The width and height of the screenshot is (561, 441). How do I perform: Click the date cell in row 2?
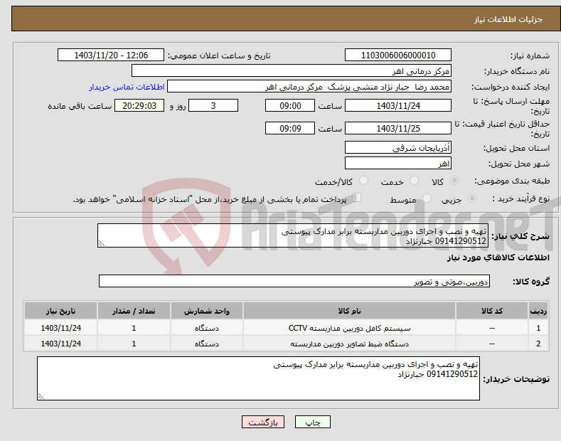click(x=61, y=344)
